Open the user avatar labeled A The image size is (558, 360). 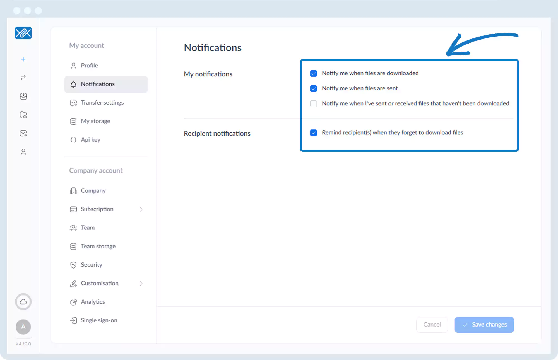point(23,327)
